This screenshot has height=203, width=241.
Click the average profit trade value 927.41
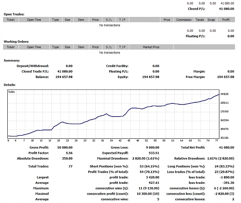[154, 183]
